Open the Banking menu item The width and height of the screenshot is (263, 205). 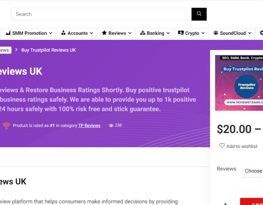tap(155, 33)
